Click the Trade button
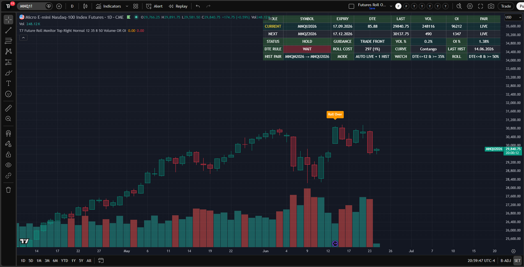 pyautogui.click(x=506, y=6)
